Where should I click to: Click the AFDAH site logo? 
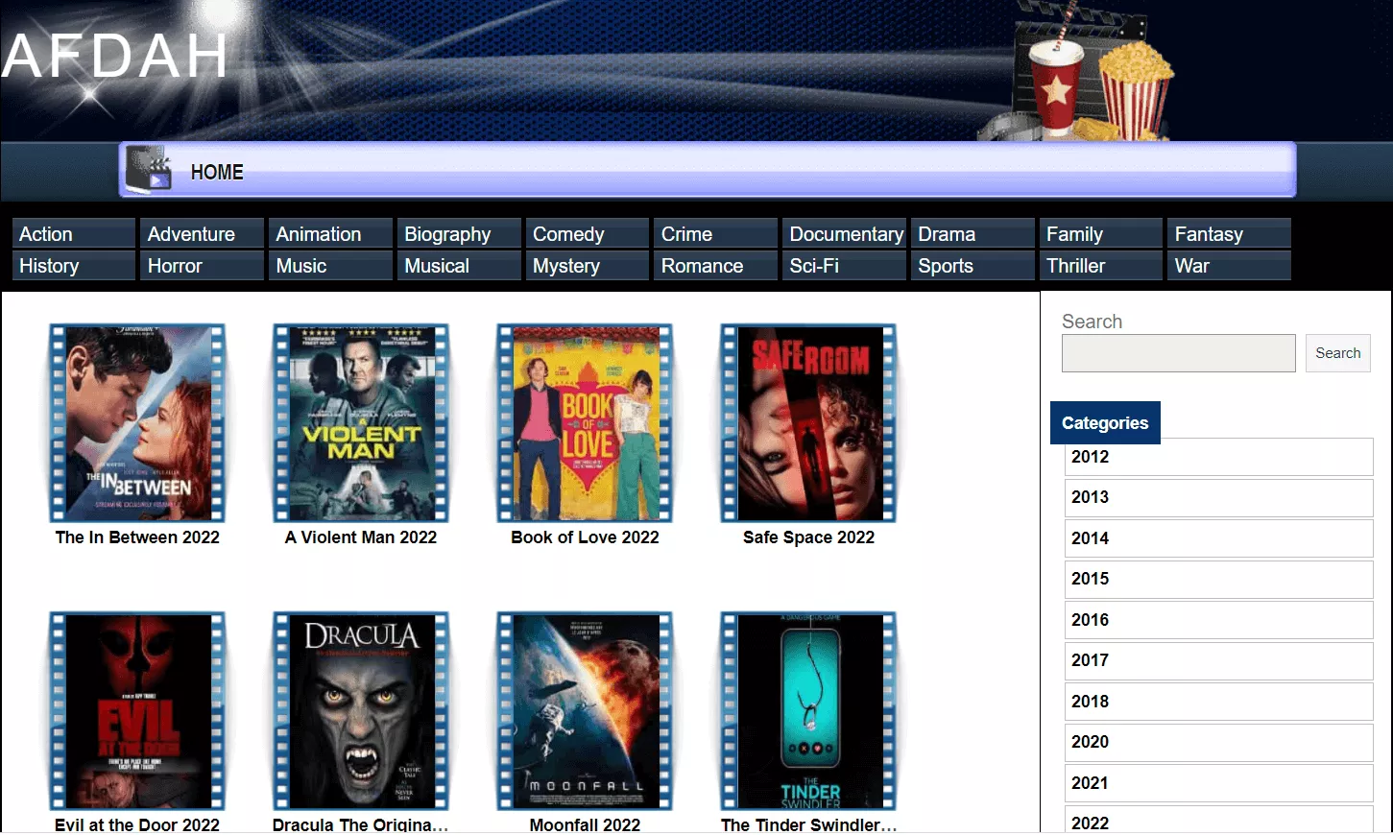(115, 56)
